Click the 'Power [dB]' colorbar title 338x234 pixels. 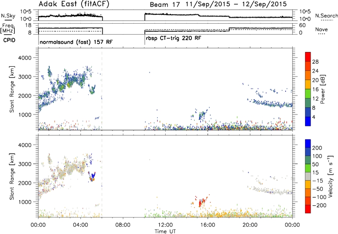coord(323,89)
